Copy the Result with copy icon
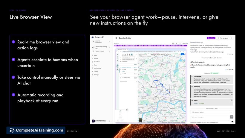Screen dimensions: 245x138 coord(232,101)
